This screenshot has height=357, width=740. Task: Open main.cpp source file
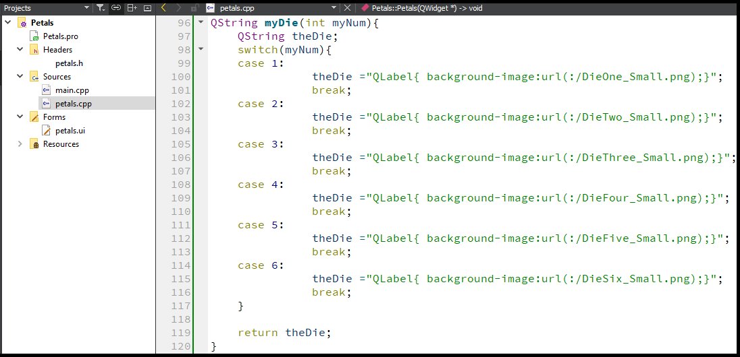point(72,90)
